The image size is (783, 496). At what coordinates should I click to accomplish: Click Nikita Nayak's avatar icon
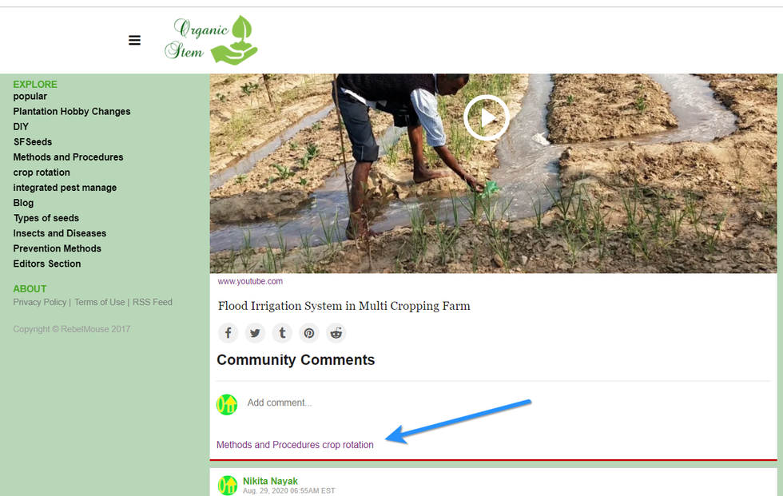point(228,485)
